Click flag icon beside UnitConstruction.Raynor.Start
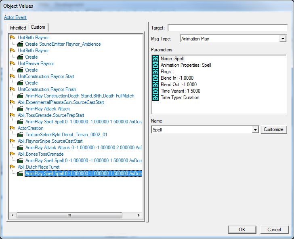The image size is (294, 239). 13,76
